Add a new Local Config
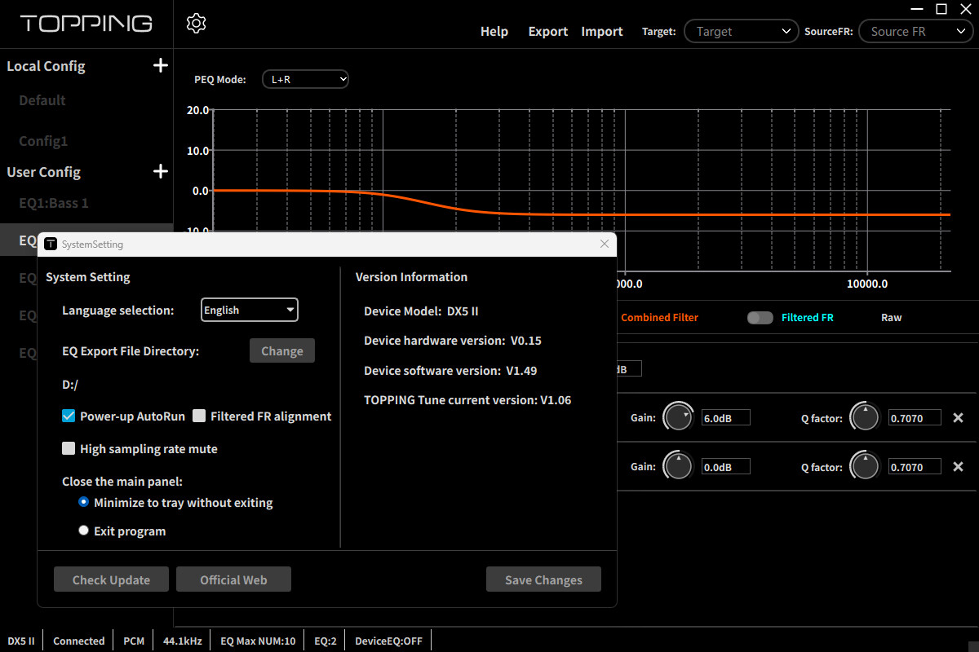979x652 pixels. coord(161,65)
